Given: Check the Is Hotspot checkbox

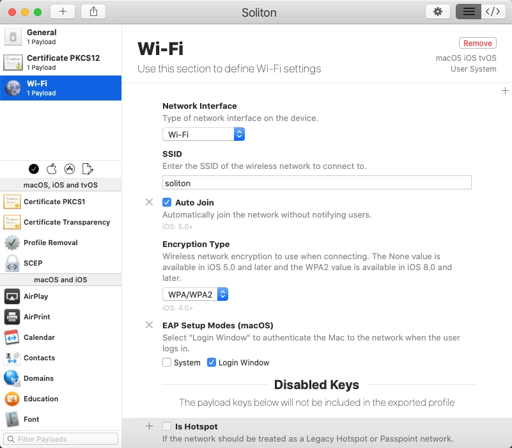Looking at the screenshot, I should pos(167,426).
